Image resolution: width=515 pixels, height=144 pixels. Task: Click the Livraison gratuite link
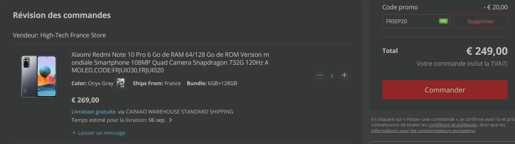point(93,112)
